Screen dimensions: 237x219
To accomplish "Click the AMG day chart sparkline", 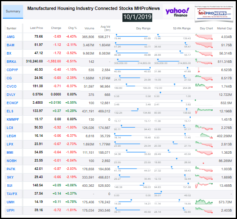I will coord(204,37).
